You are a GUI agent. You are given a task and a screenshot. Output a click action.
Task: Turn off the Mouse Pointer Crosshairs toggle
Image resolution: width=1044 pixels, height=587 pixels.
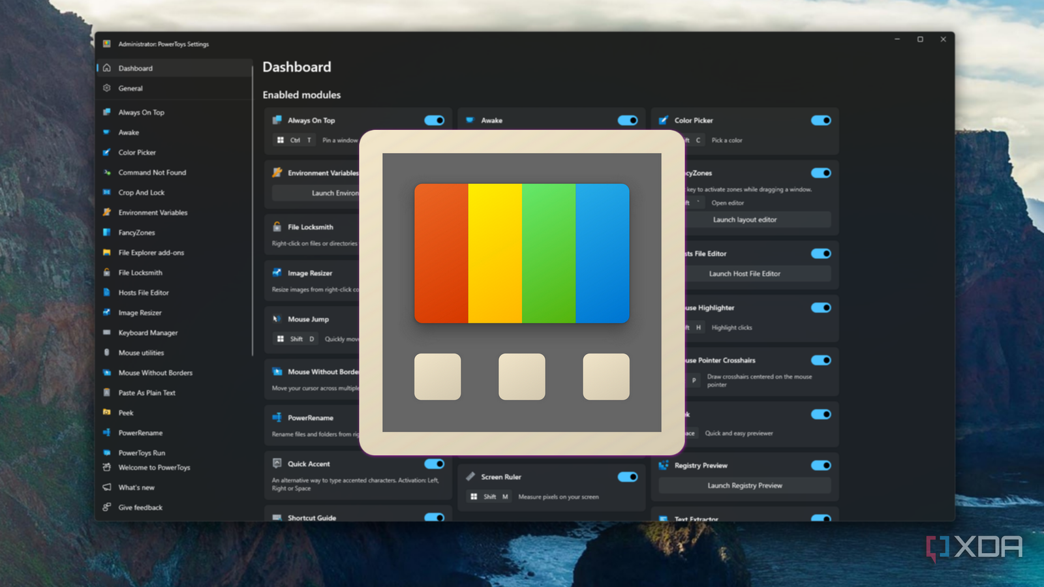click(x=821, y=360)
